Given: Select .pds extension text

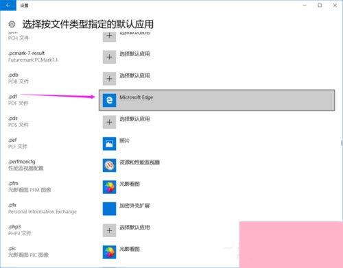Looking at the screenshot, I should [13, 119].
